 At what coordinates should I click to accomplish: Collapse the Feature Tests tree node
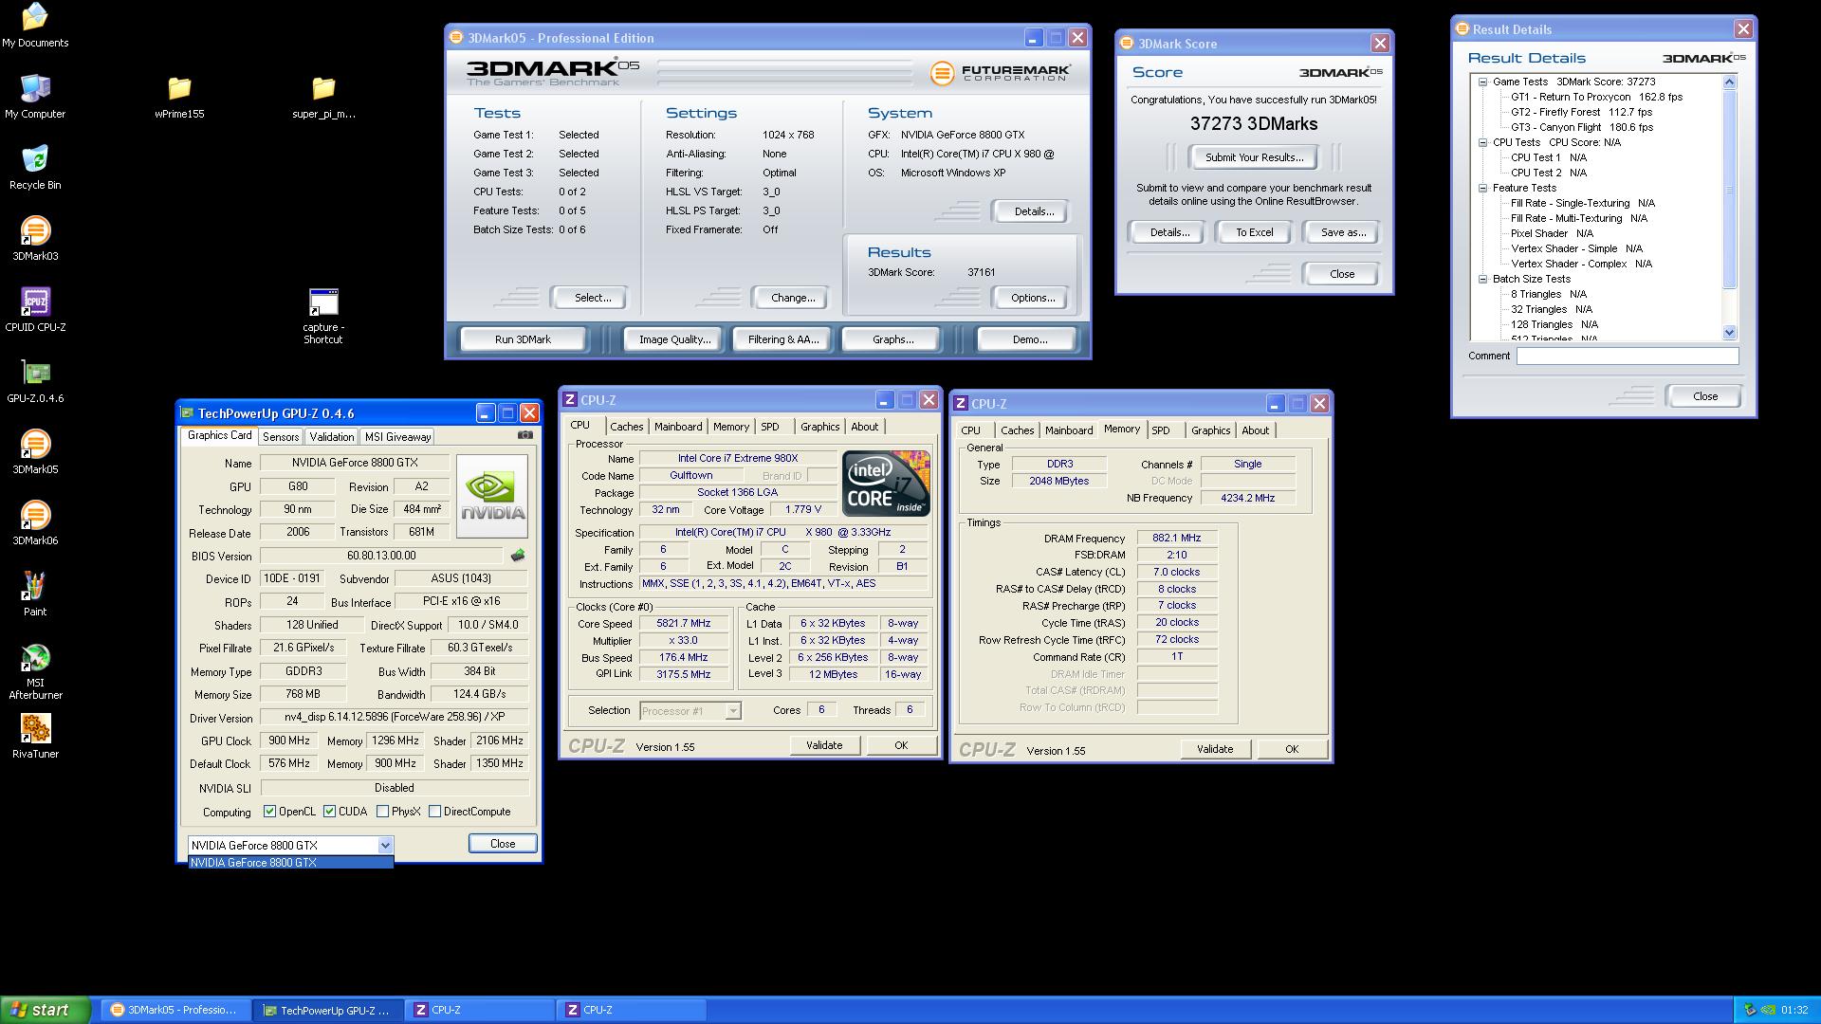pyautogui.click(x=1482, y=188)
